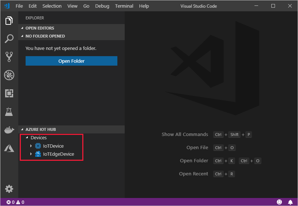Image resolution: width=298 pixels, height=206 pixels.
Task: Click the Open File shortcut label
Action: pos(197,147)
